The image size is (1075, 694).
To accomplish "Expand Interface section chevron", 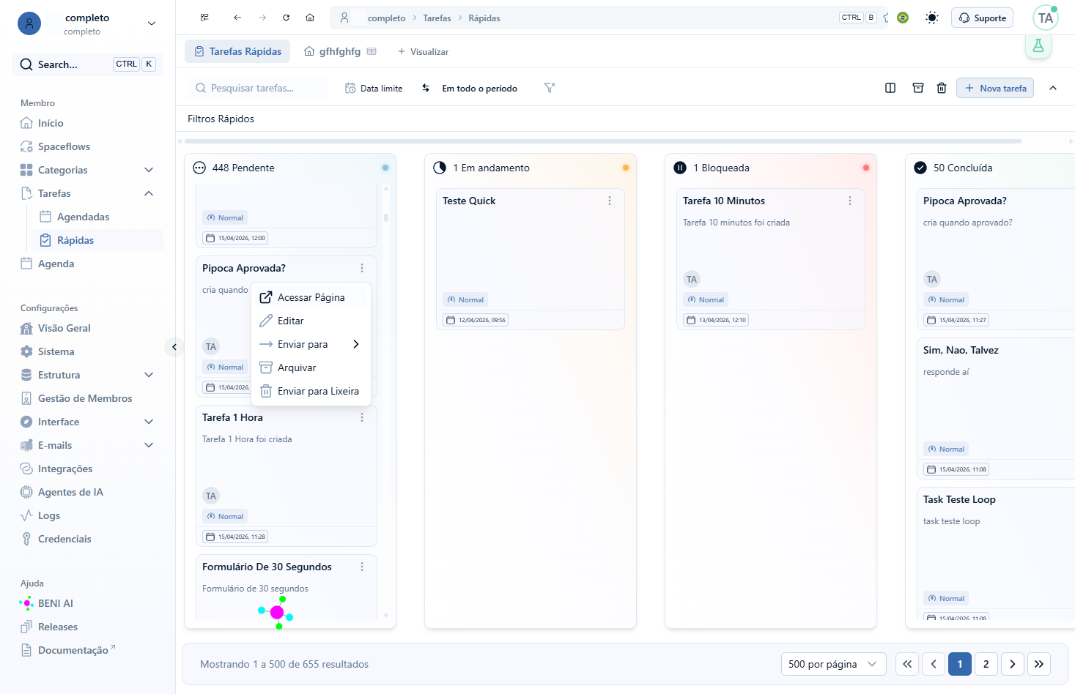I will (149, 422).
